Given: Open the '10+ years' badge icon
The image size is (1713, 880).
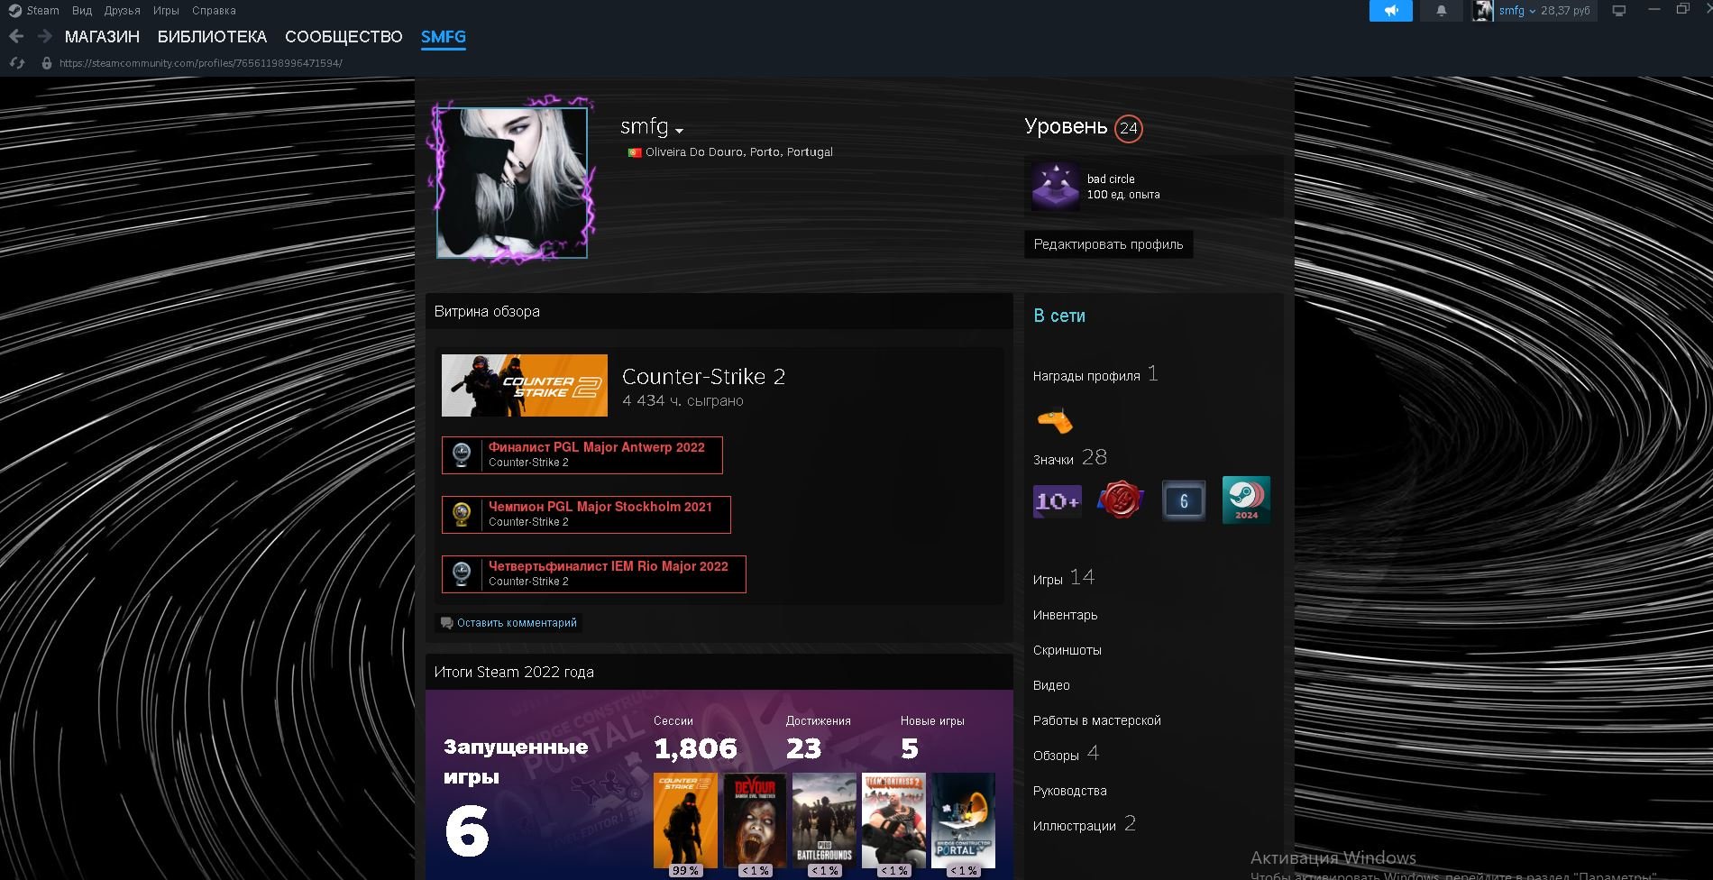Looking at the screenshot, I should click(x=1056, y=501).
